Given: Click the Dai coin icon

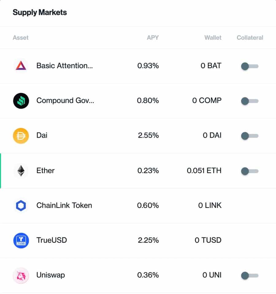Looking at the screenshot, I should click(x=21, y=136).
